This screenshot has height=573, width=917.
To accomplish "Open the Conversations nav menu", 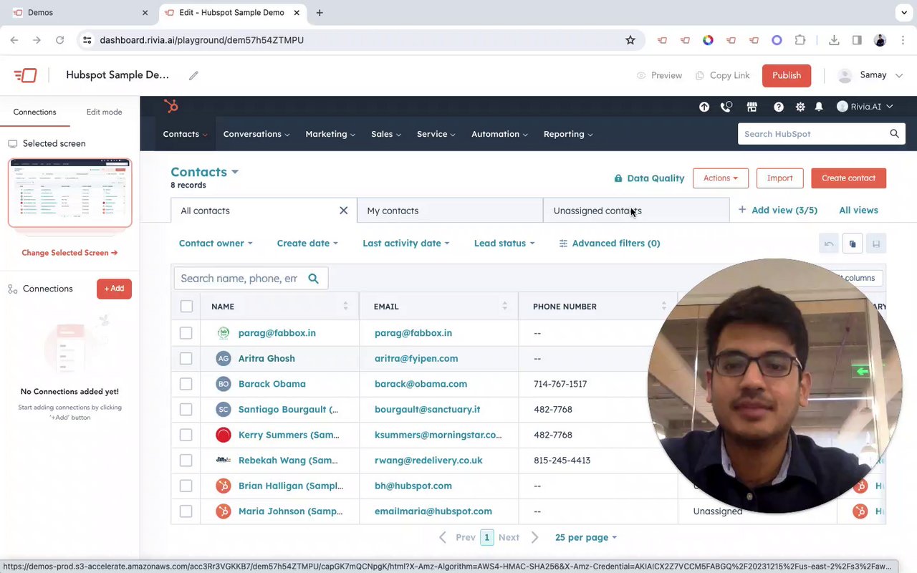I will click(x=256, y=134).
